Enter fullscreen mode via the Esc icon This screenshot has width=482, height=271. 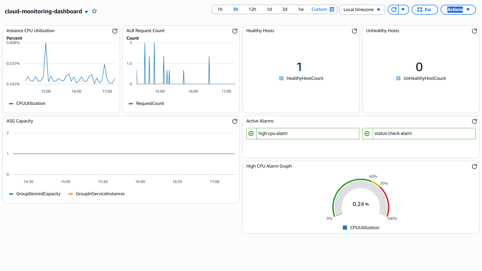click(x=425, y=10)
